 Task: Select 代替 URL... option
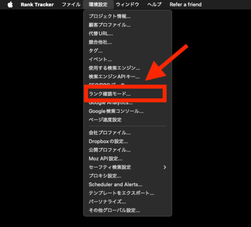[128, 34]
